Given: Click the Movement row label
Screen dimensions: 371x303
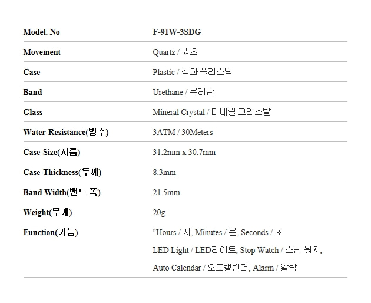Looking at the screenshot, I should (42, 52).
